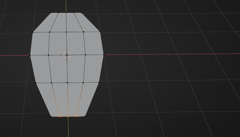Click the top-center vertex on the green axis

tap(66, 12)
